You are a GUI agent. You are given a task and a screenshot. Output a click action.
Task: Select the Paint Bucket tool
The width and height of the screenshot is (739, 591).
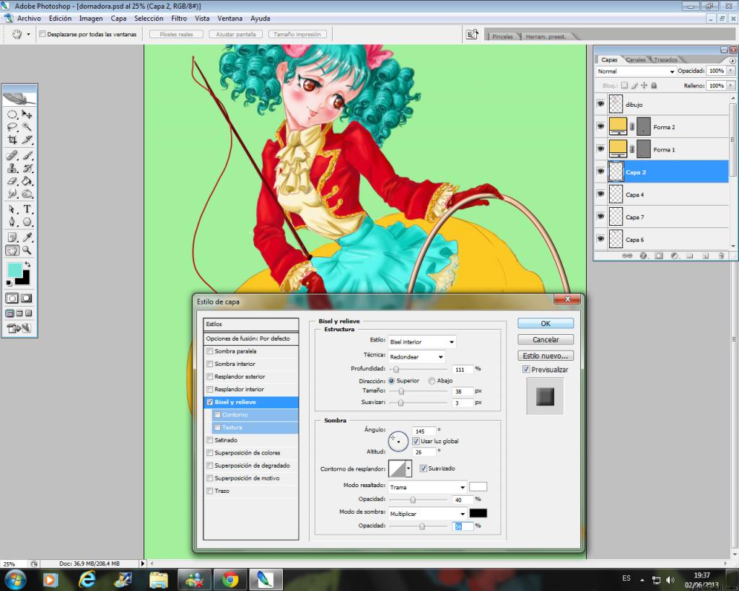tap(27, 181)
